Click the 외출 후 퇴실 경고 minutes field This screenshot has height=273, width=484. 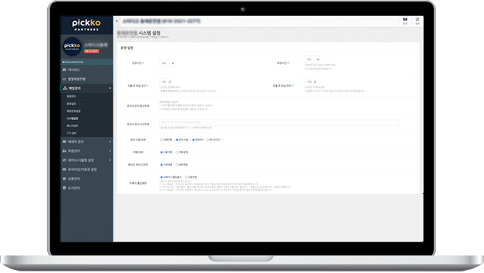point(167,81)
